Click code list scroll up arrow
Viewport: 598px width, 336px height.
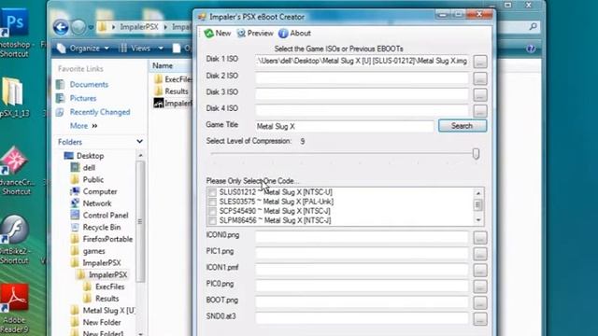(477, 193)
